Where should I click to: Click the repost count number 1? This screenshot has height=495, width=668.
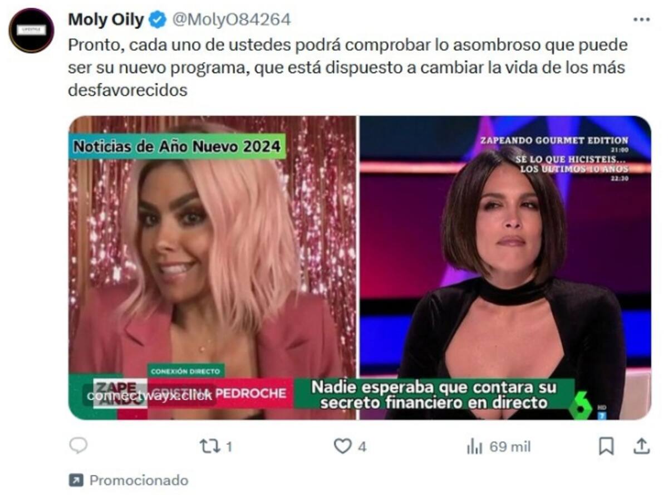(x=229, y=447)
